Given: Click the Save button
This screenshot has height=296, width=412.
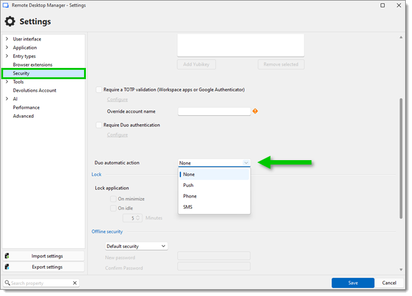Looking at the screenshot, I should (x=353, y=283).
